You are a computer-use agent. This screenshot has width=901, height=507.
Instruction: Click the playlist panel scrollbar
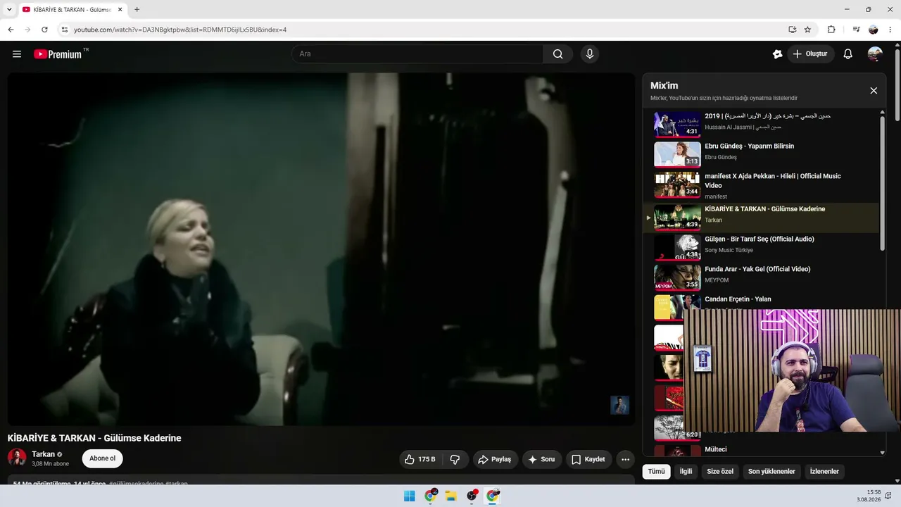pos(883,183)
